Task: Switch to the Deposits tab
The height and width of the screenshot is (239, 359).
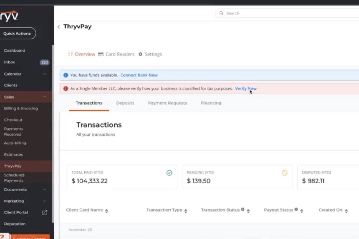Action: point(125,103)
